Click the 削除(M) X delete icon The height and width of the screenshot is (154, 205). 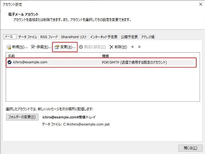coord(111,47)
